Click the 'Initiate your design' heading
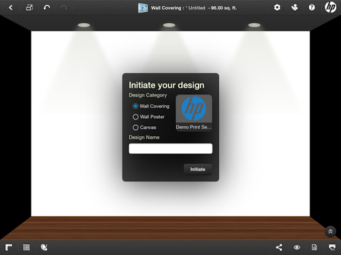The height and width of the screenshot is (255, 341). [x=167, y=85]
